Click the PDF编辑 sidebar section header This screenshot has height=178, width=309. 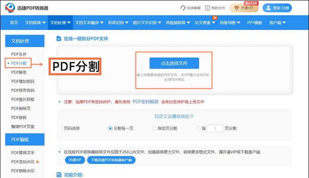[25, 139]
